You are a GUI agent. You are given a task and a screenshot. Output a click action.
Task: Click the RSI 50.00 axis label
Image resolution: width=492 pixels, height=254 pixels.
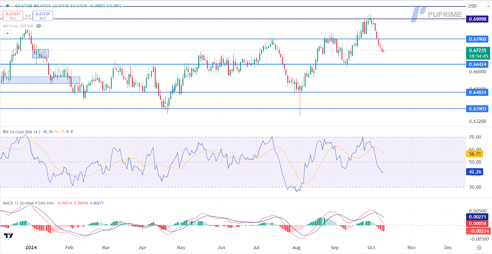475,162
